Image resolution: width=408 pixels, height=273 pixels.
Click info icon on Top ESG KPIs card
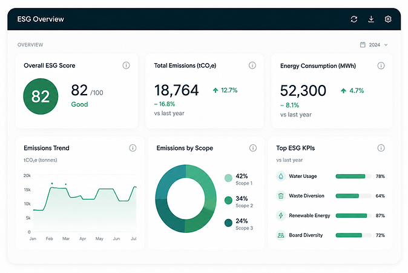point(381,148)
